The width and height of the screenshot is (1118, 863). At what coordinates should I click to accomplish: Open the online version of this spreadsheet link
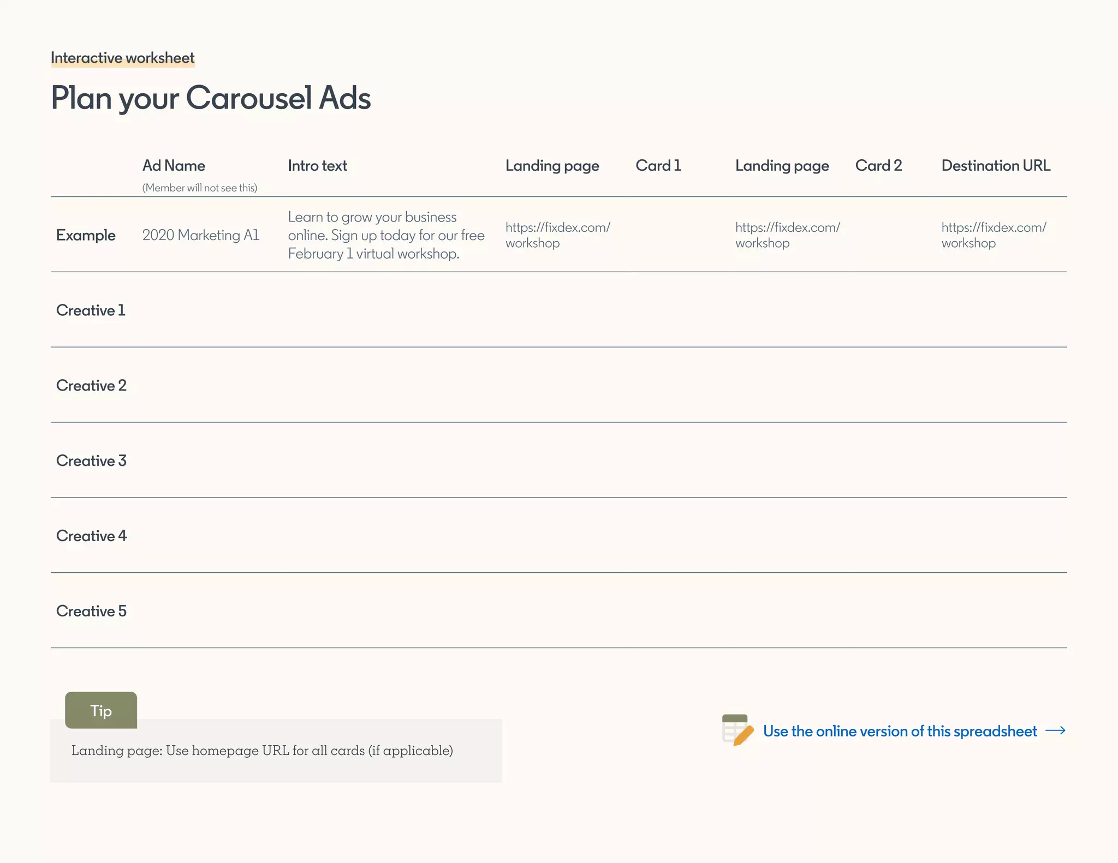(x=900, y=731)
